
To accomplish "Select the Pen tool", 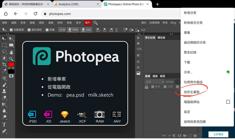I will (x=4, y=131).
